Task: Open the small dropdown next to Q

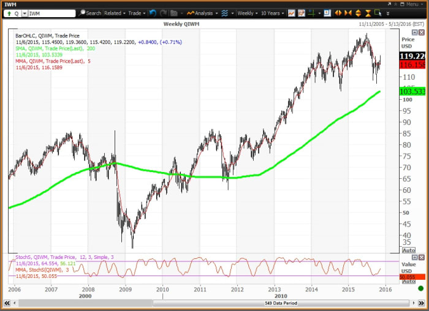Action: click(x=25, y=13)
